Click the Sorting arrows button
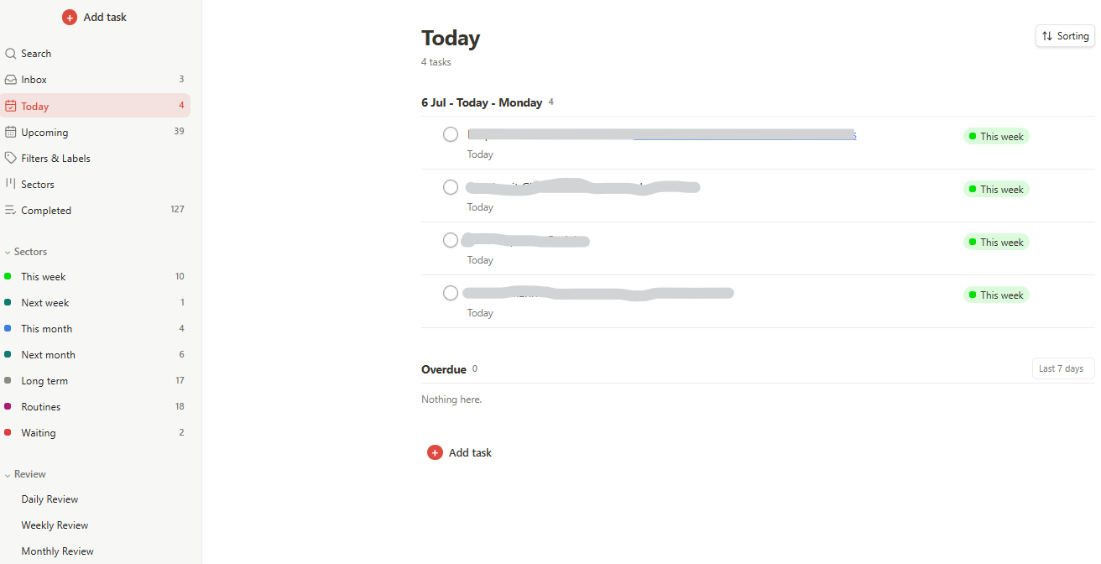This screenshot has width=1101, height=564. pos(1065,36)
